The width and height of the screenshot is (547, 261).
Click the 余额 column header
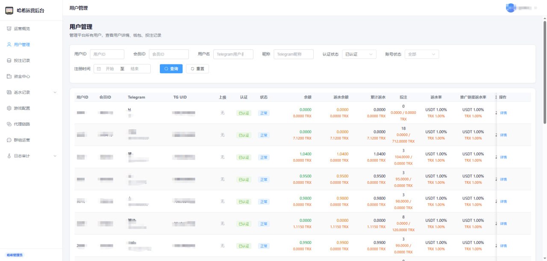[x=307, y=97]
